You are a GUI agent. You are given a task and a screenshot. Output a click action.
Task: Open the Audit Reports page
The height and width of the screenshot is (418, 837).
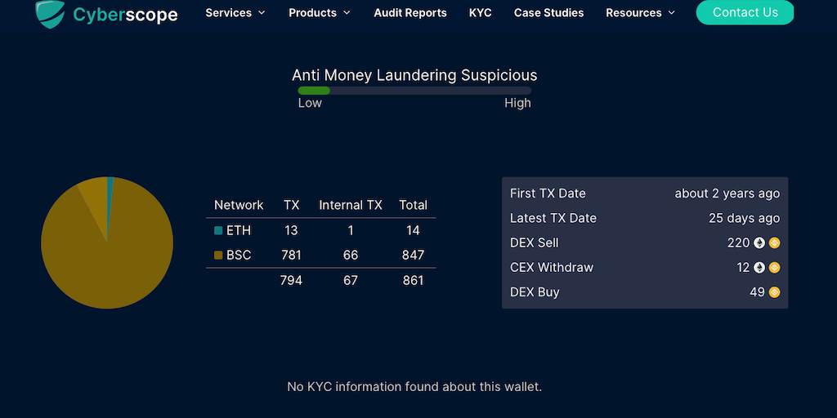pyautogui.click(x=410, y=13)
